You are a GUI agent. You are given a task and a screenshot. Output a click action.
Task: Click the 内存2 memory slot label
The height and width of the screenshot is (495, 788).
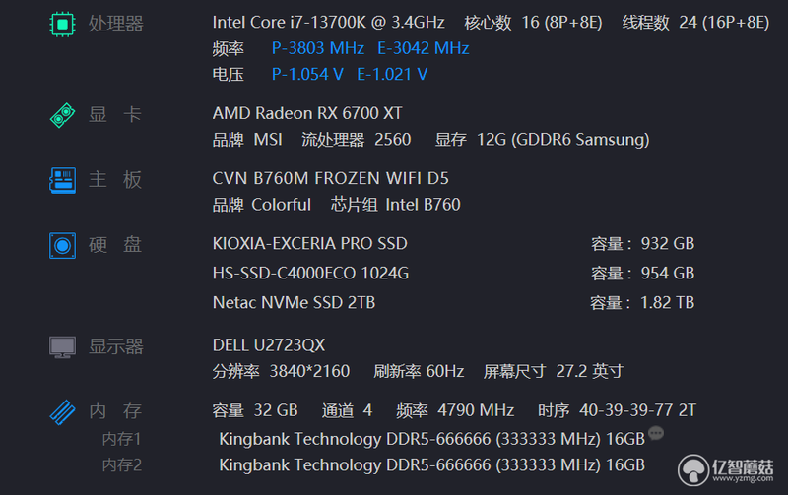click(121, 465)
